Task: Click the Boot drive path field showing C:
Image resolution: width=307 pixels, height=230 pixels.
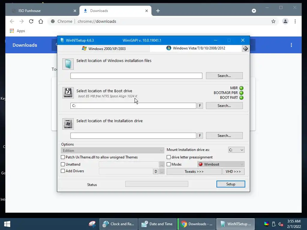Action: [133, 106]
